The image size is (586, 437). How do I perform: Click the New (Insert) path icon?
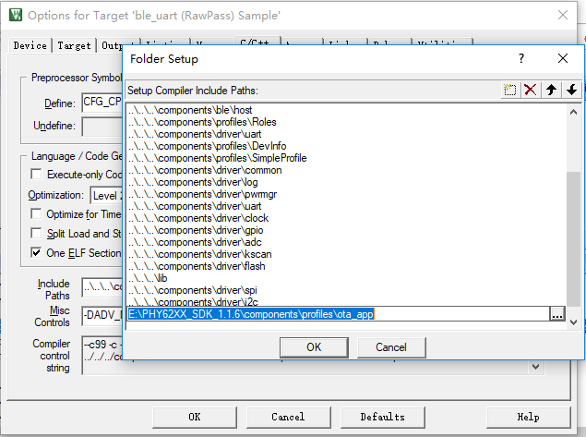[510, 90]
